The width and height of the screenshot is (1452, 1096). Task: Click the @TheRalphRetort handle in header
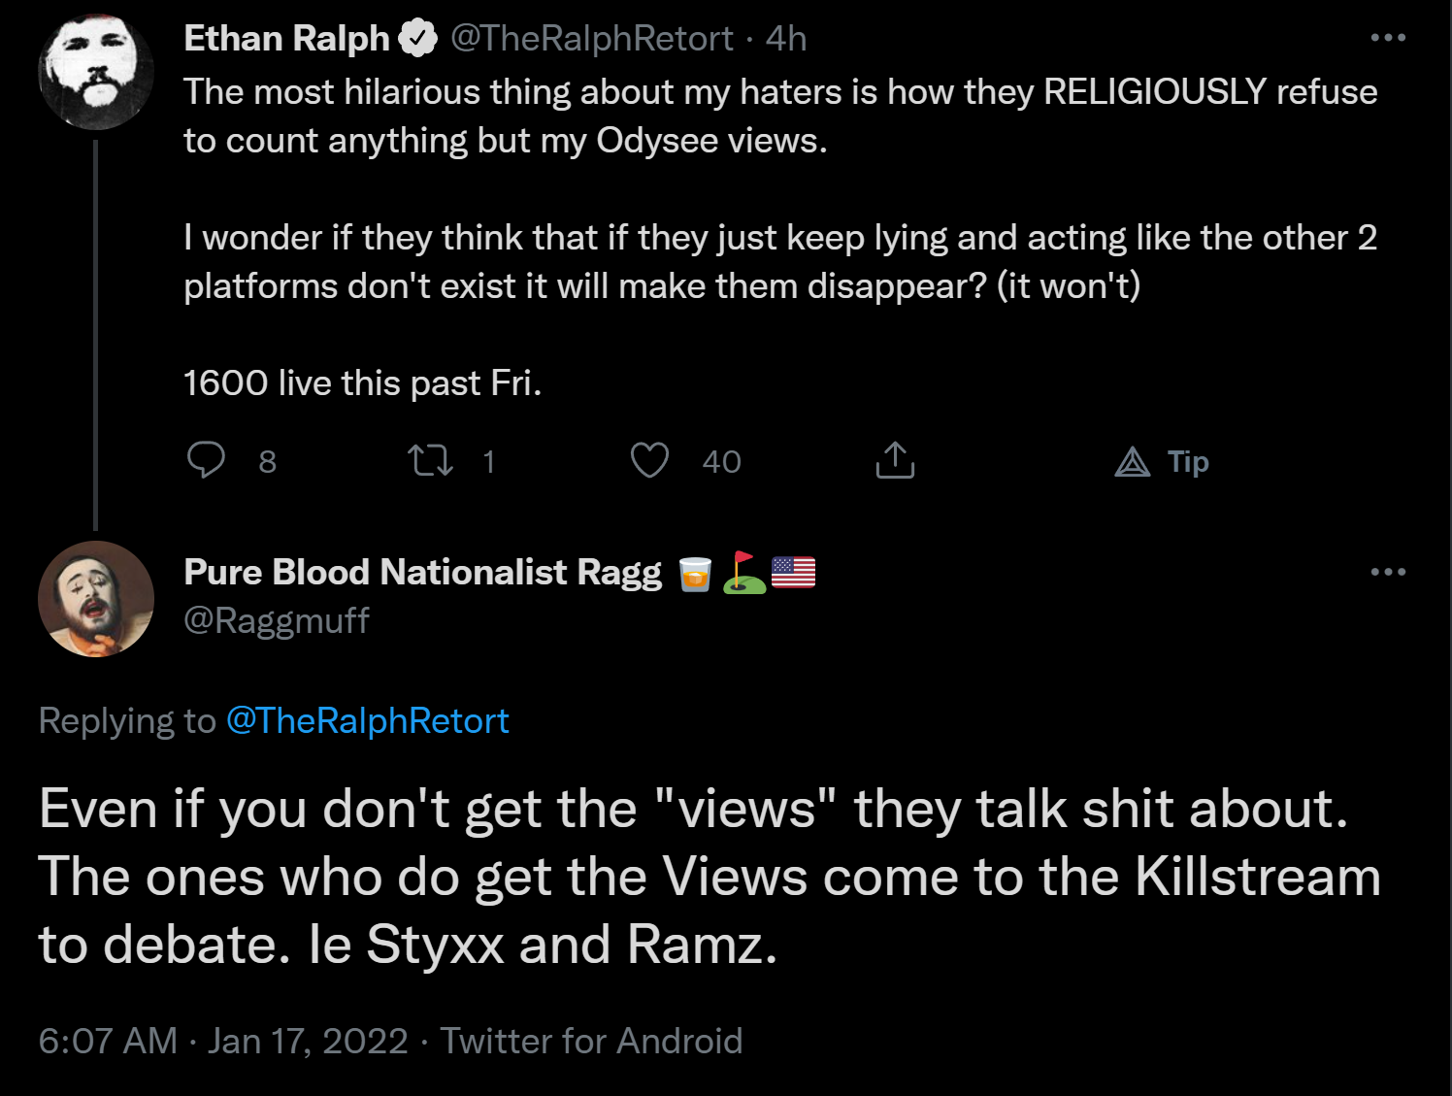592,39
